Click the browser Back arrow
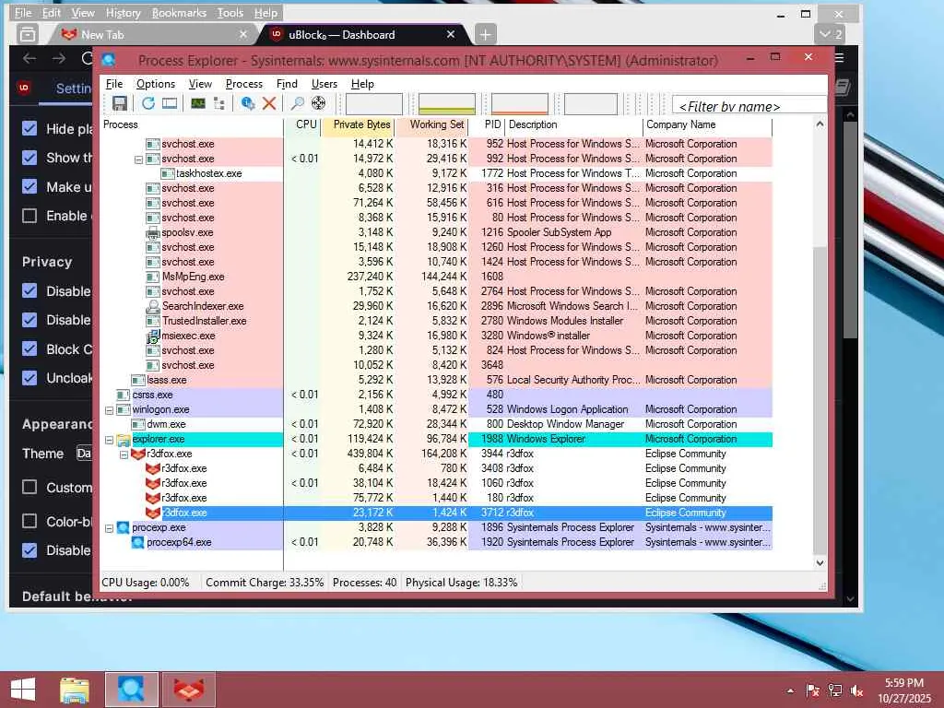944x708 pixels. click(x=29, y=58)
